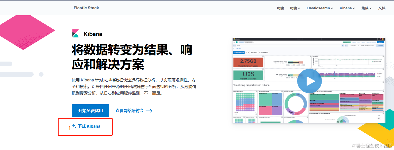This screenshot has height=150, width=394.
Task: Open the Kibana dashboard preview thumbnail
Action: click(309, 80)
